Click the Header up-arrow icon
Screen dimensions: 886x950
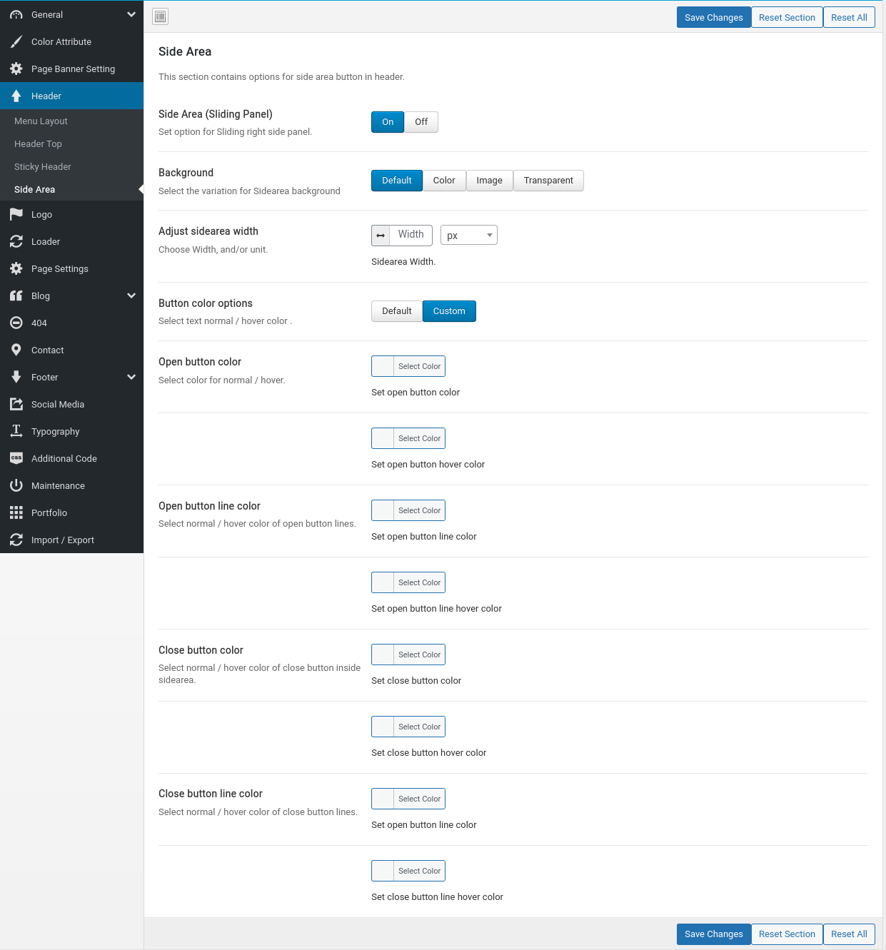[16, 96]
